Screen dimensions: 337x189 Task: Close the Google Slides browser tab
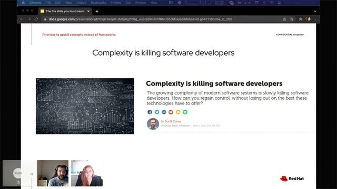[x=88, y=11]
